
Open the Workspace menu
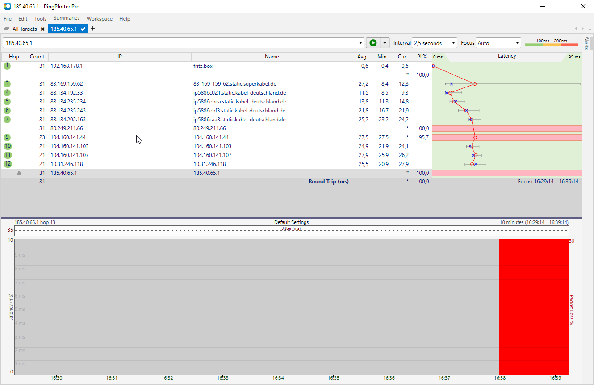click(100, 19)
